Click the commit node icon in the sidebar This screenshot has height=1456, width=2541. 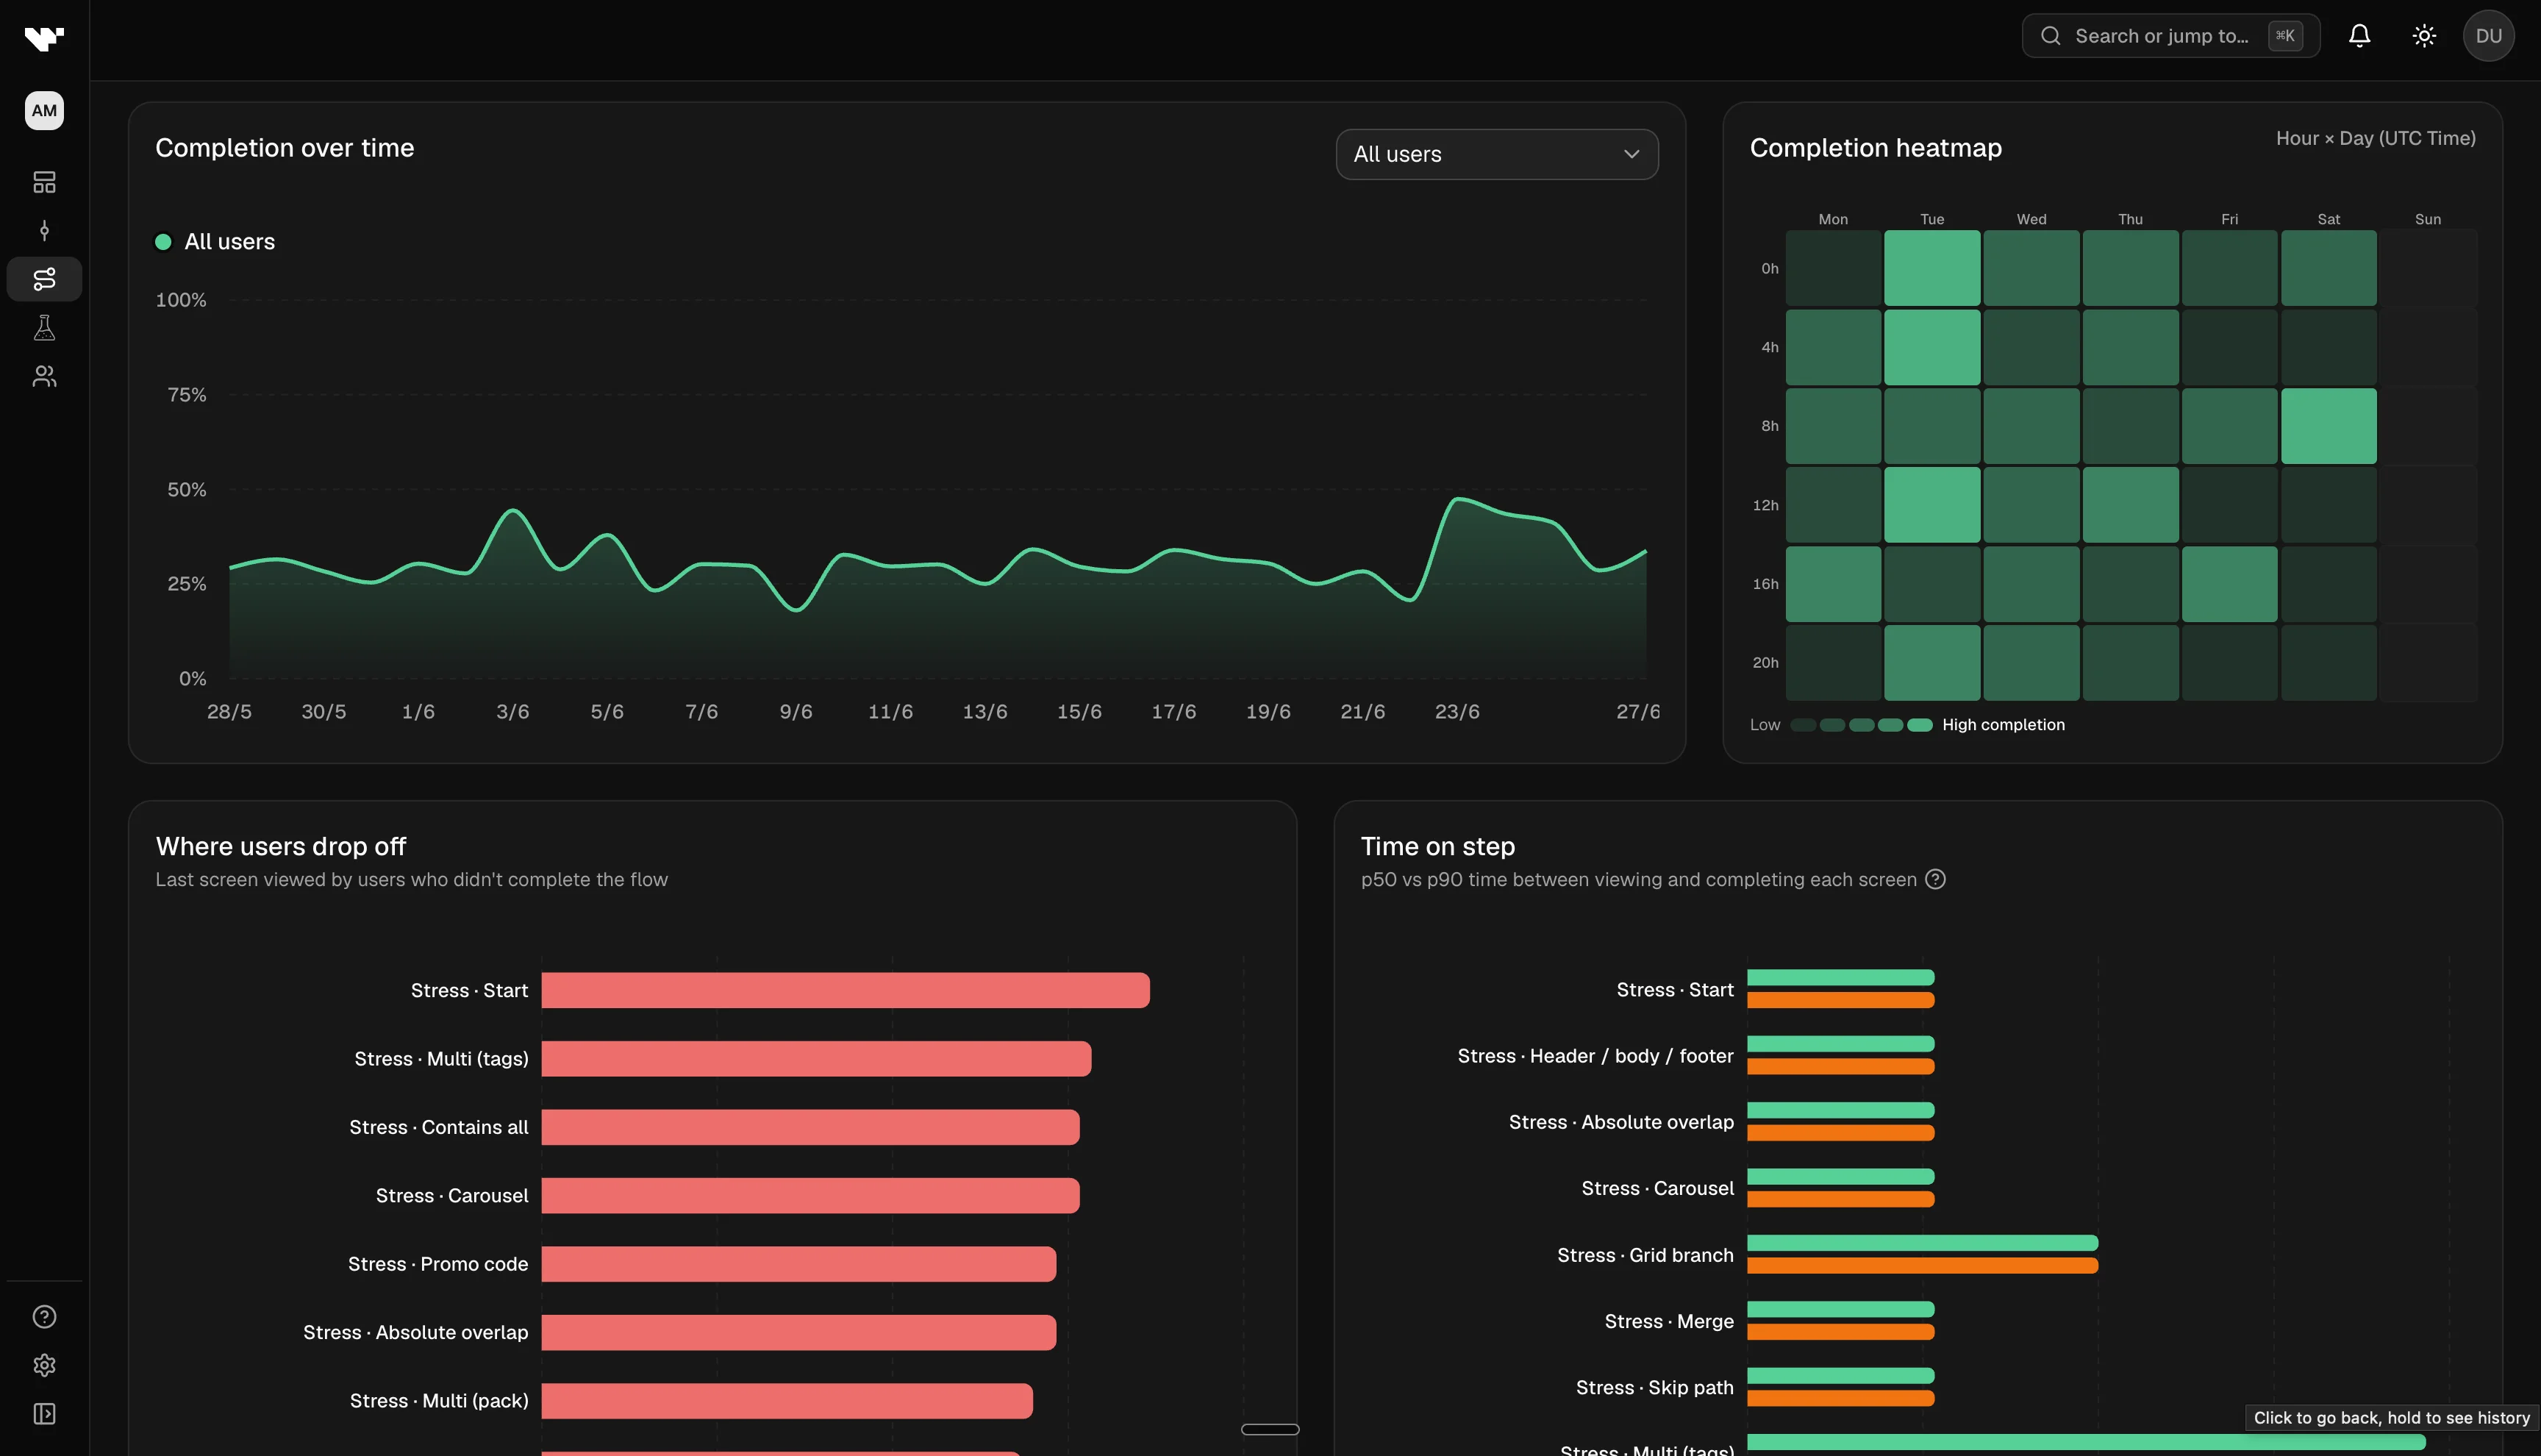tap(44, 231)
